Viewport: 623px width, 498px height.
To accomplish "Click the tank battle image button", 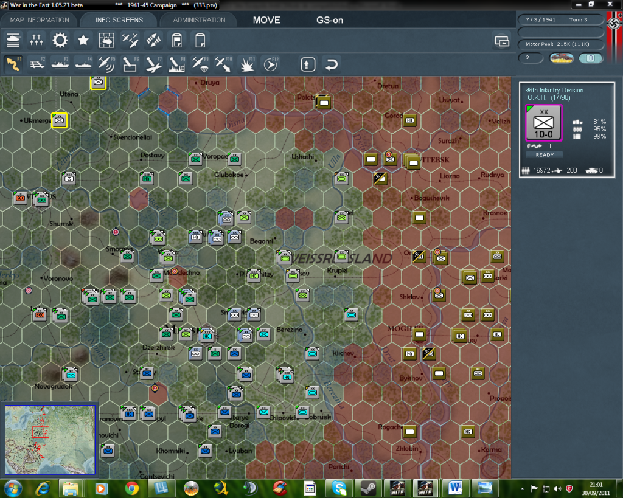I will [562, 58].
